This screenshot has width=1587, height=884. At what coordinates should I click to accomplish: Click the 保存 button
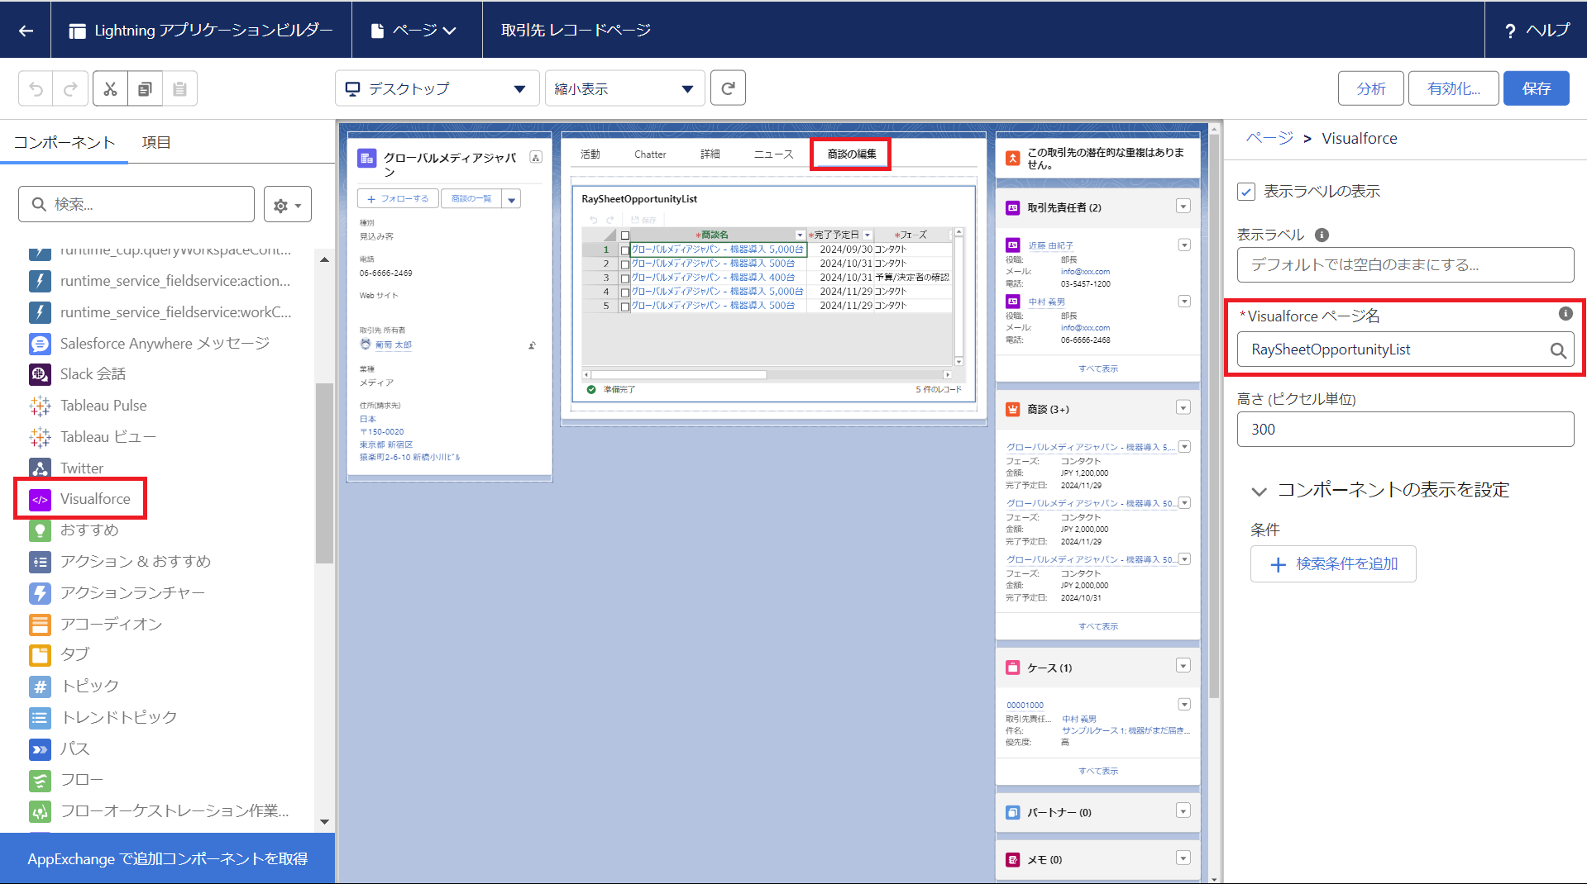(1536, 88)
